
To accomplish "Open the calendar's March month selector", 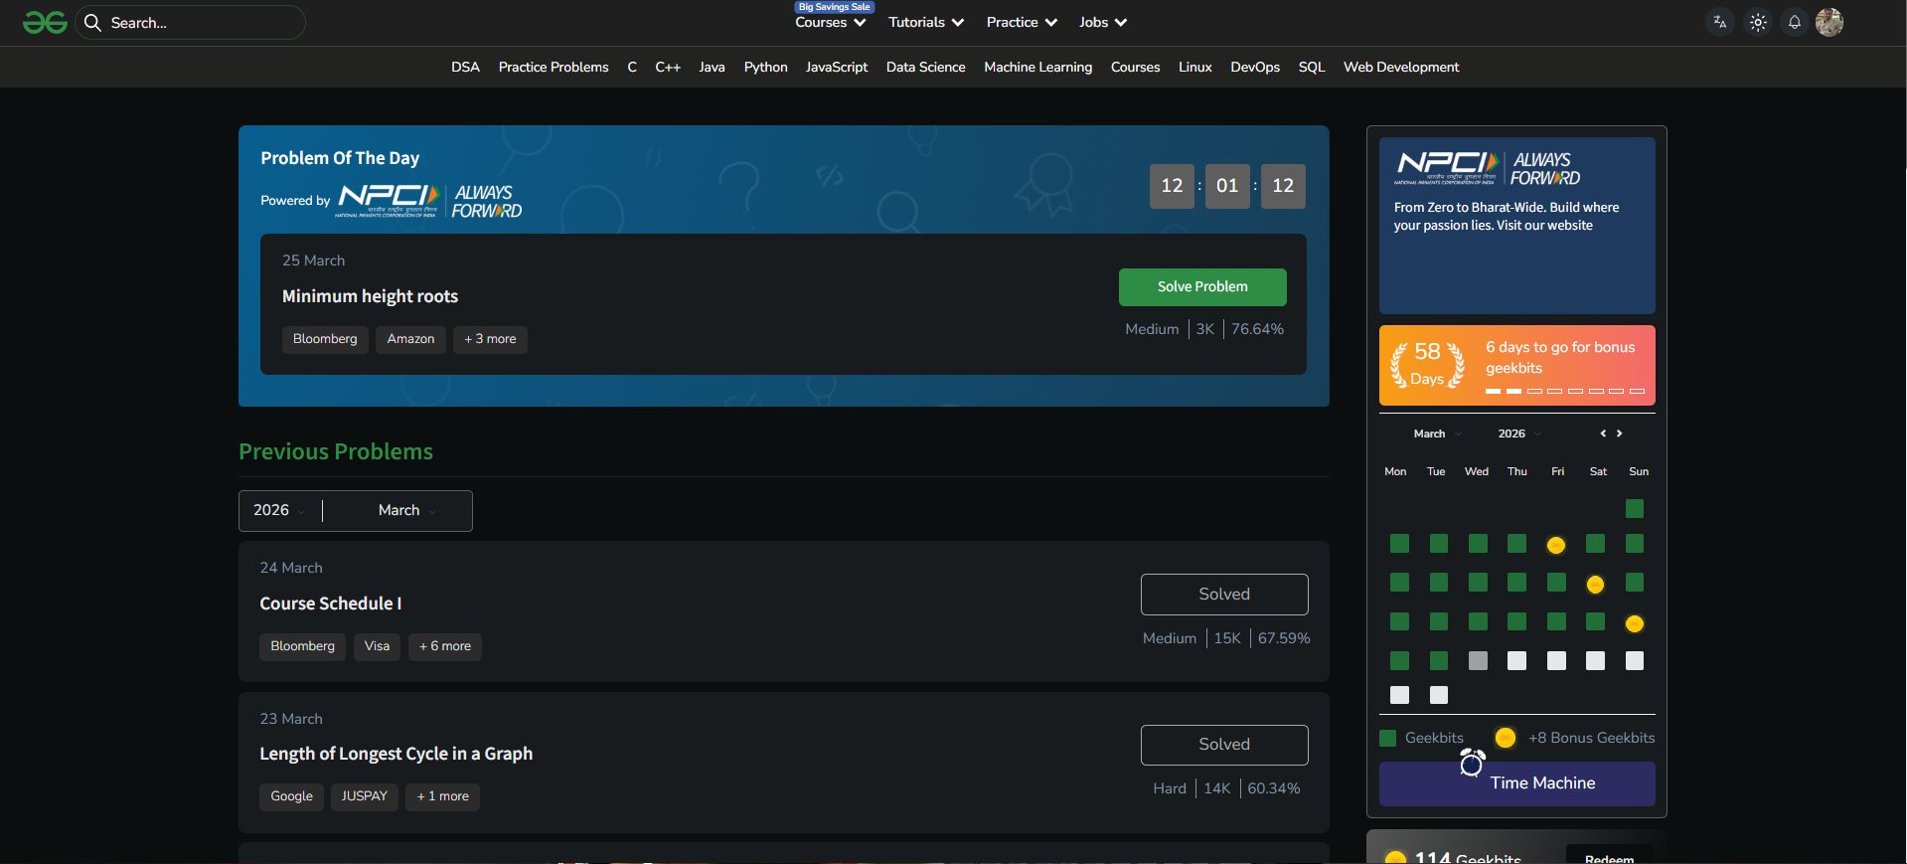I will (1437, 433).
